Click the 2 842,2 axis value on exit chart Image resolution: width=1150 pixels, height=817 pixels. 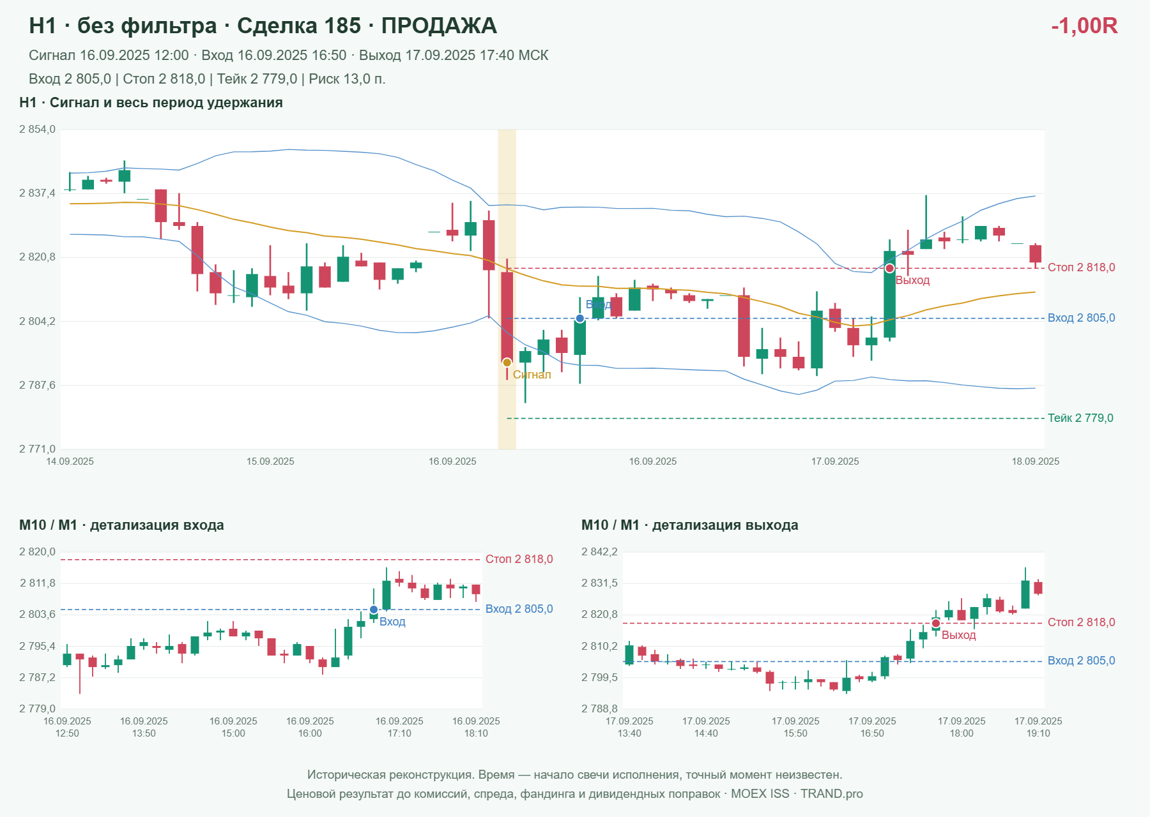(599, 552)
